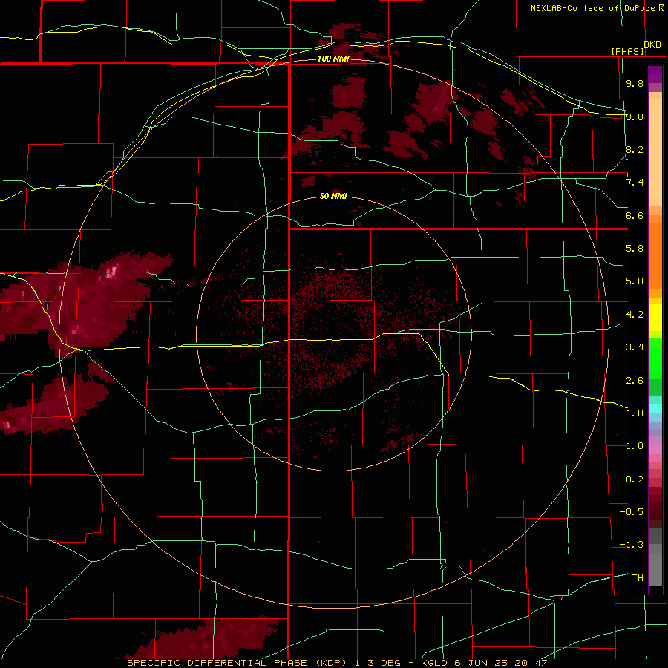Viewport: 668px width, 668px height.
Task: Click the 5.0 scale value
Action: [x=635, y=281]
